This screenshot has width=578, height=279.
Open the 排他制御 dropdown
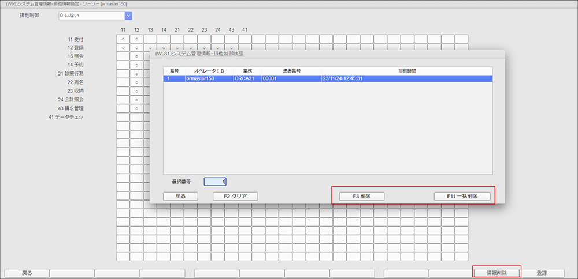(x=128, y=16)
